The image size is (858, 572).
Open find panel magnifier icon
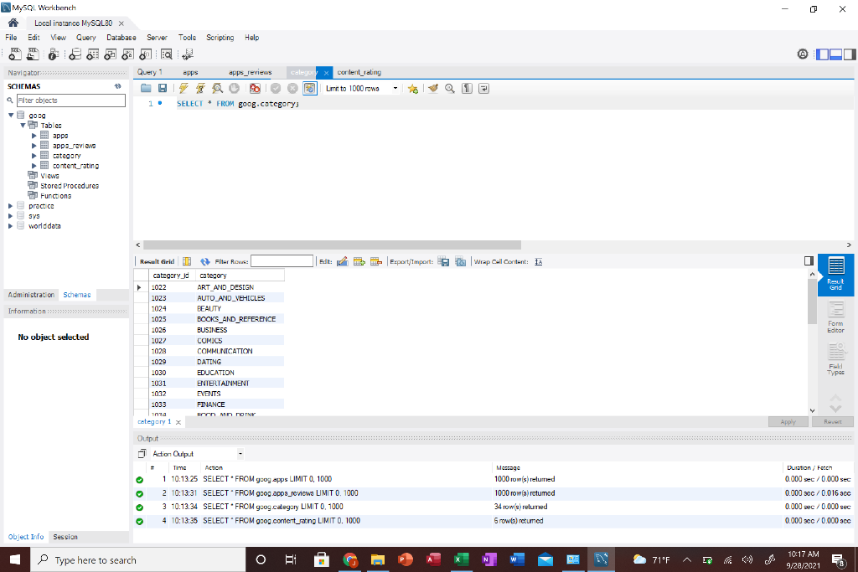pyautogui.click(x=450, y=88)
